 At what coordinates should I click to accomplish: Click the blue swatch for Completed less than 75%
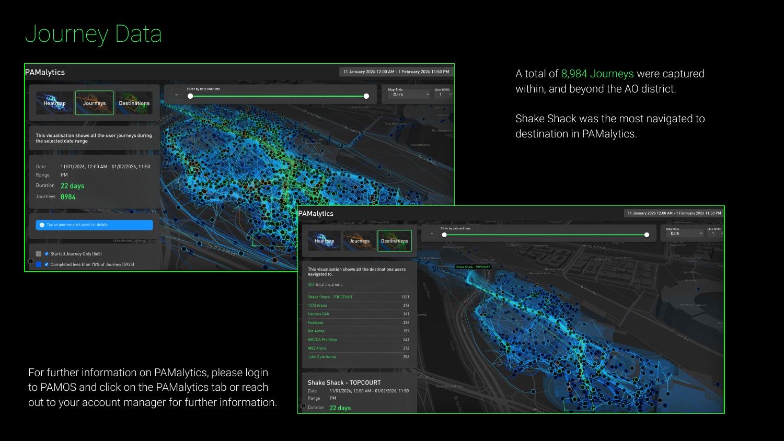38,264
